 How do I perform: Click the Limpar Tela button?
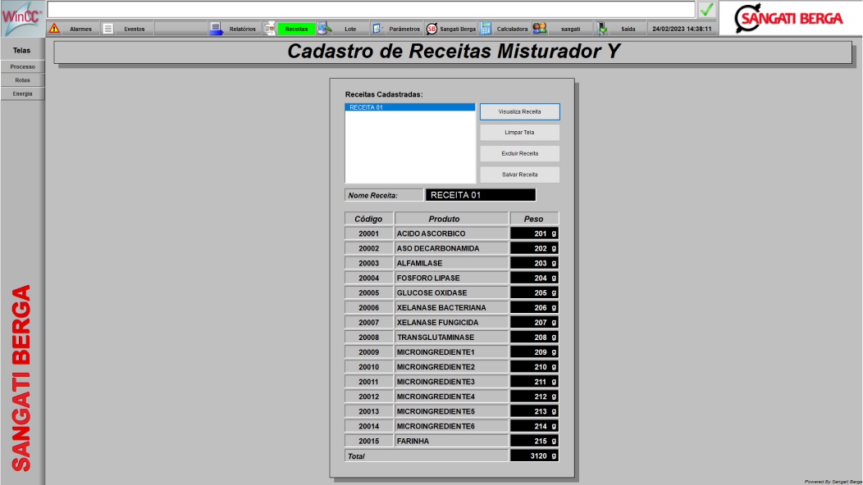(519, 133)
